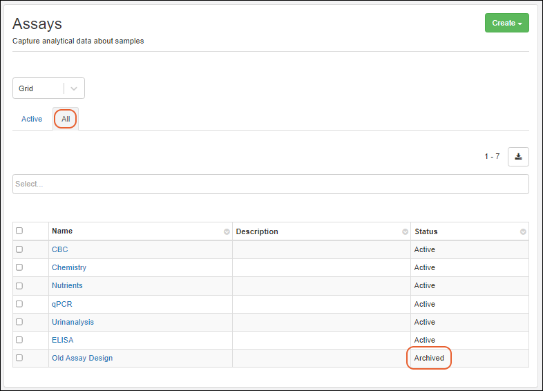The image size is (543, 391).
Task: Tick the qPCR row checkbox
Action: 19,304
